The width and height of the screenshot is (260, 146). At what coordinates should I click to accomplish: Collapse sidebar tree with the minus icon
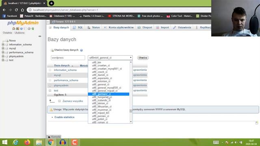click(40, 36)
